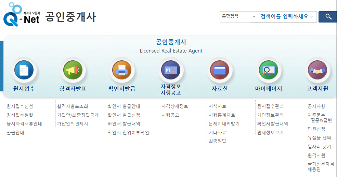Open 자주묻는 질문&답변 link

[x=320, y=118]
